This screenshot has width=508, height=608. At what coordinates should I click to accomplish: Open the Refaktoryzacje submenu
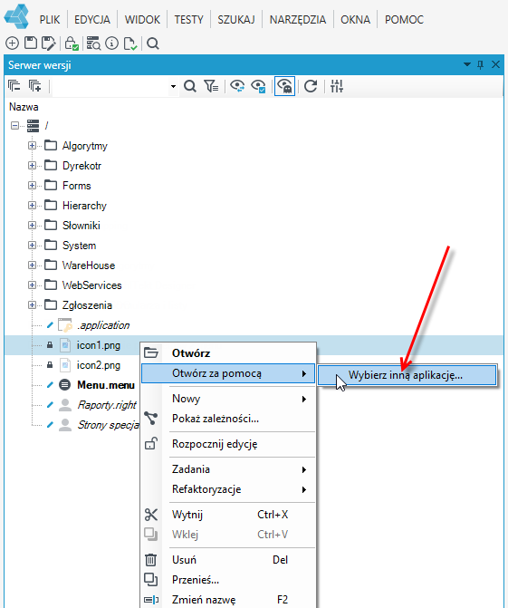pyautogui.click(x=228, y=489)
